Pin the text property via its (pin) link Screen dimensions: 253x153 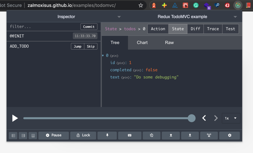(x=125, y=78)
